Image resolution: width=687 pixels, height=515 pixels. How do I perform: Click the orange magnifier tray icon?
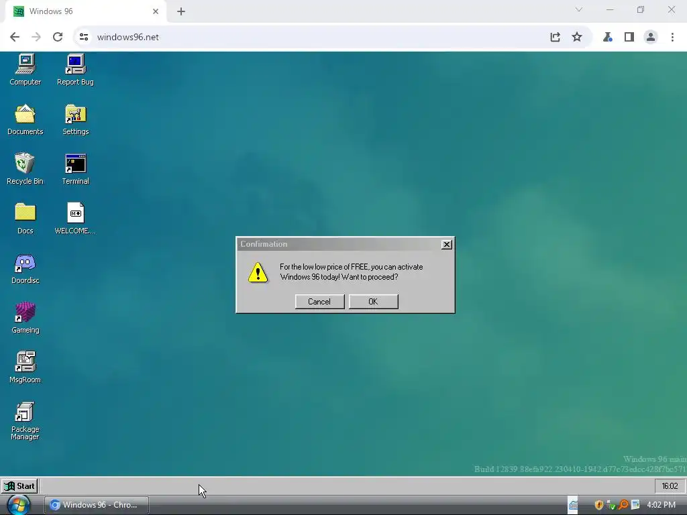click(623, 505)
